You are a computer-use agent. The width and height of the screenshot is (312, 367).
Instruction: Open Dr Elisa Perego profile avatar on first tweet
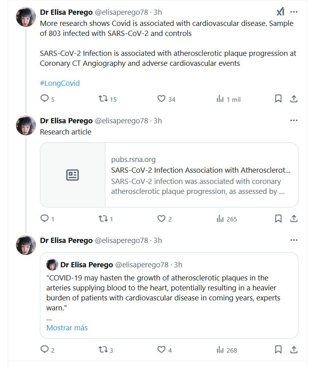point(26,17)
